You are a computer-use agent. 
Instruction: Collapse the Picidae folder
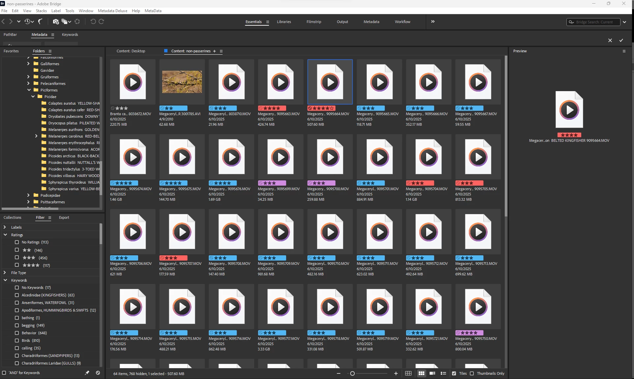33,97
